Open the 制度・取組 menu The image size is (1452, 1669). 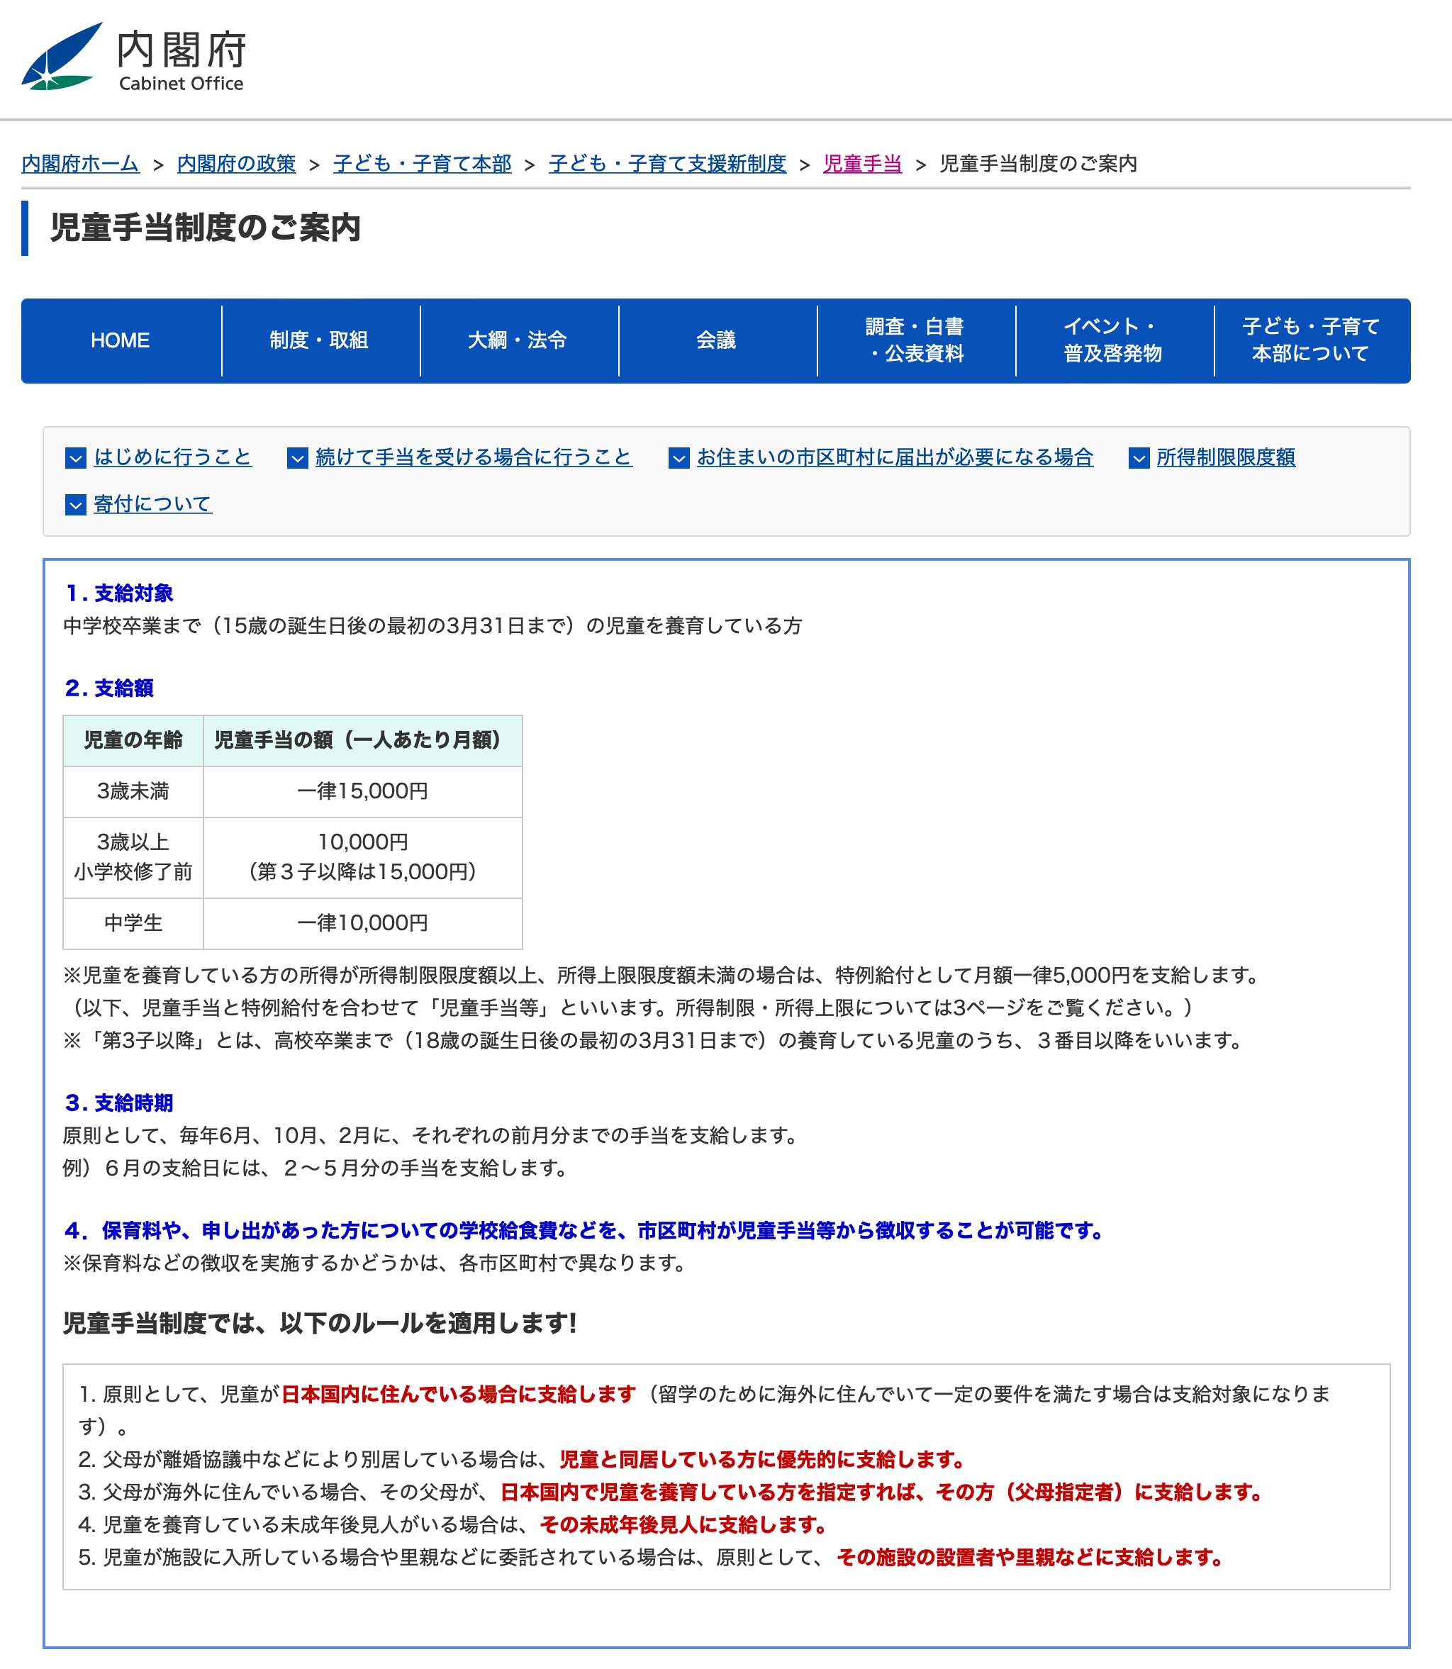[x=319, y=341]
